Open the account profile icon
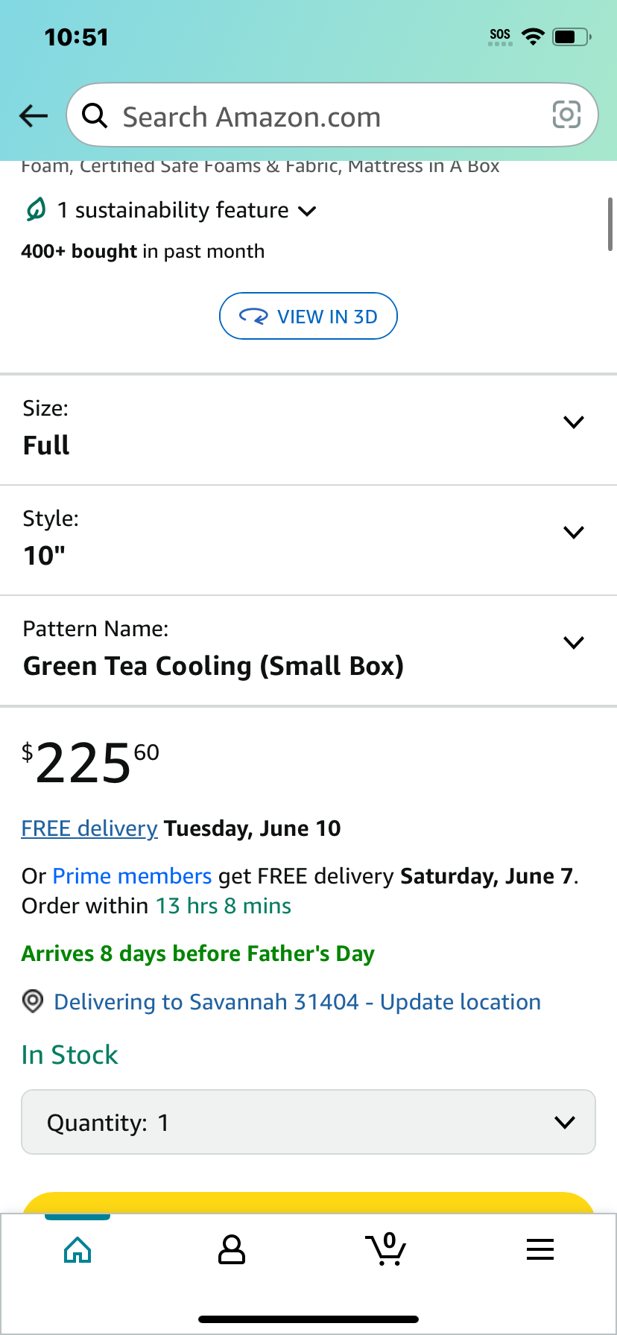 pyautogui.click(x=232, y=1249)
